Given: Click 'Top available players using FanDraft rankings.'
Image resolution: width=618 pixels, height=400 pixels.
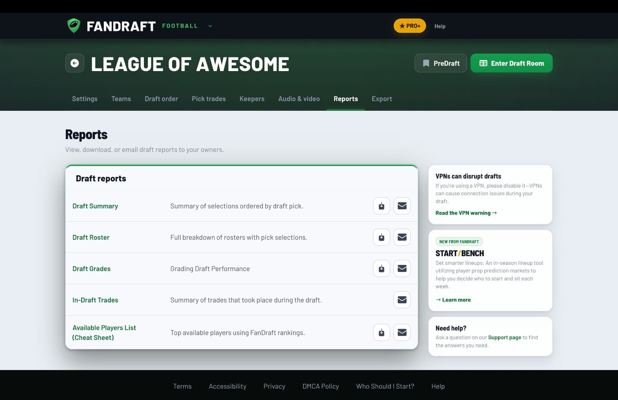Looking at the screenshot, I should tap(237, 333).
